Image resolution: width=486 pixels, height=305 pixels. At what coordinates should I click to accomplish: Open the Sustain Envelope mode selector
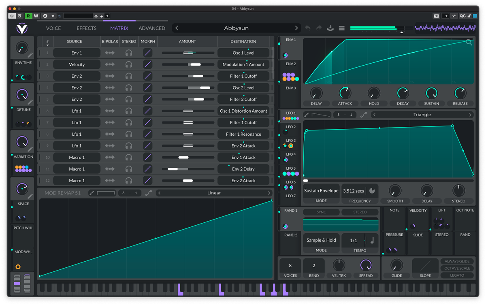coord(321,190)
